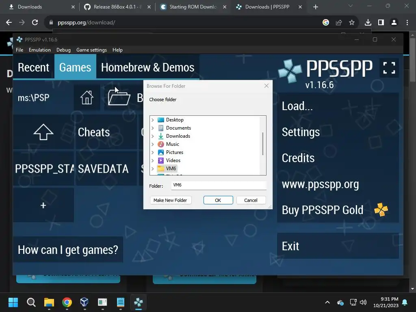Bookmark this page star icon
Image resolution: width=416 pixels, height=312 pixels.
352,23
